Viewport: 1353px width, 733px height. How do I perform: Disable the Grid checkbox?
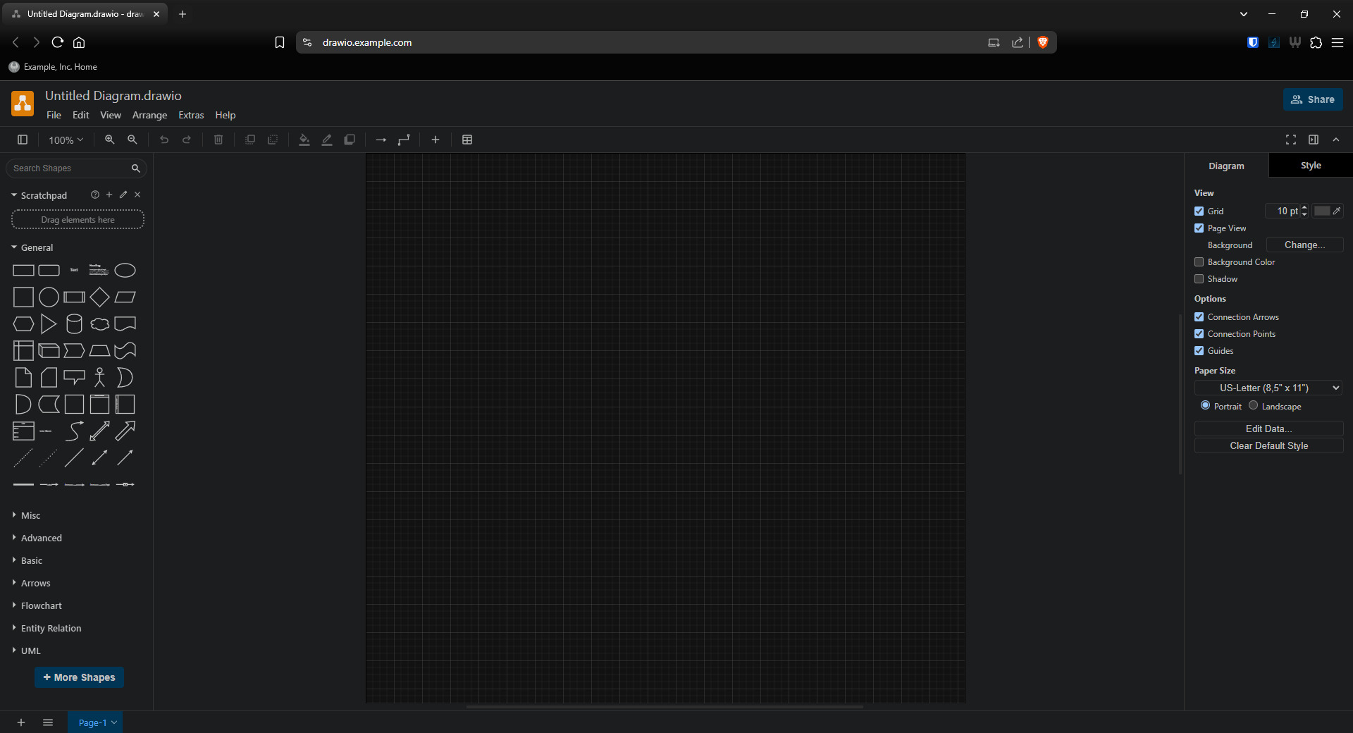1199,211
